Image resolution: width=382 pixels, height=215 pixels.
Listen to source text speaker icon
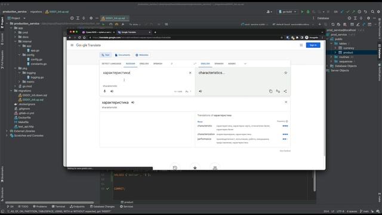[112, 91]
